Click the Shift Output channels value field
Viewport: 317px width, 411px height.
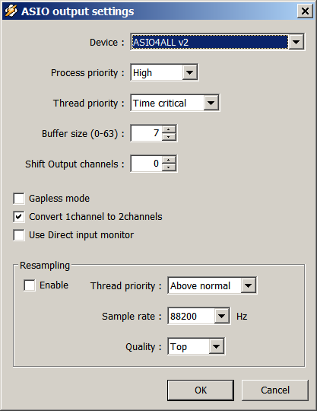(x=147, y=164)
